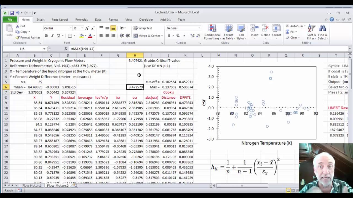The image size is (353, 198).
Task: Switch to the Insert ribbon tab
Action: [x=41, y=20]
